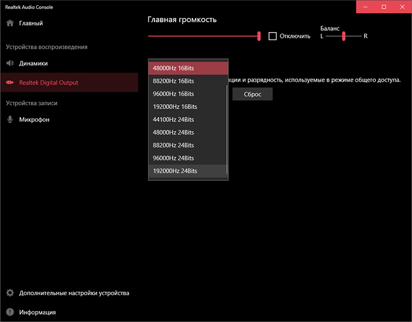
Task: Select Динамики playback device
Action: (x=69, y=63)
